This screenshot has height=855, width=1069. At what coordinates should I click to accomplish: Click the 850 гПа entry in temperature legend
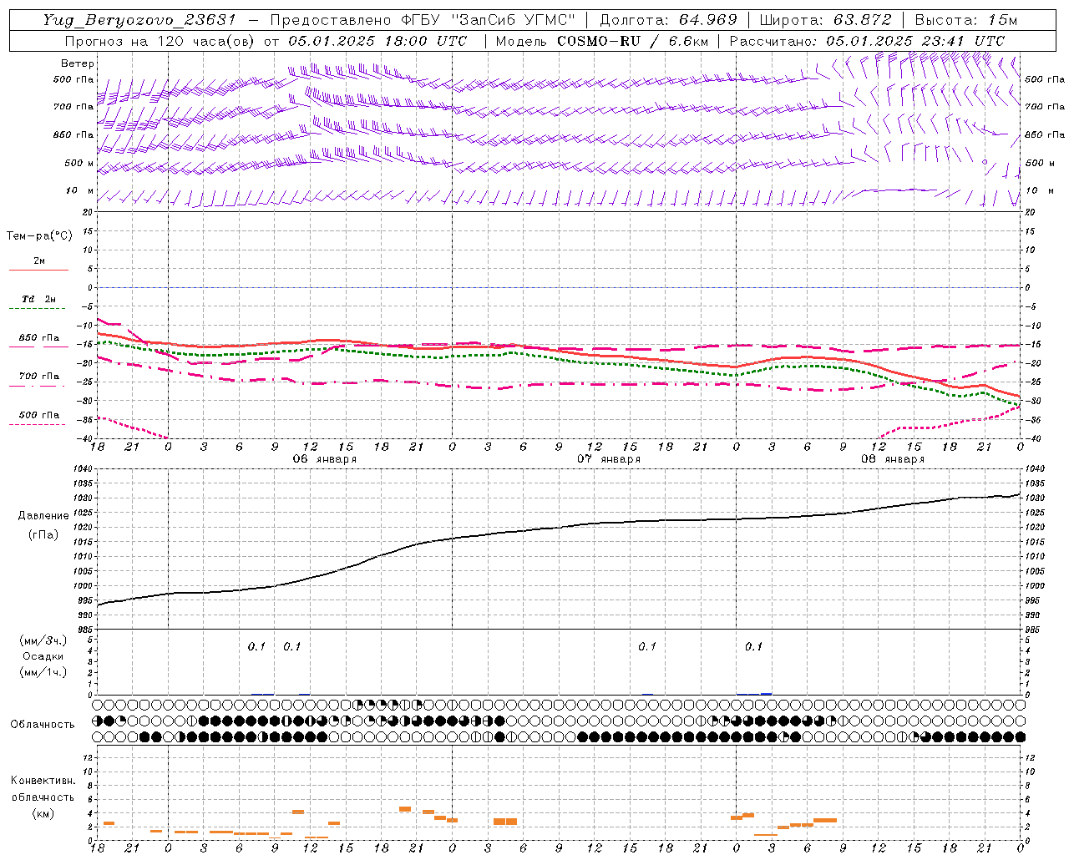[x=39, y=338]
